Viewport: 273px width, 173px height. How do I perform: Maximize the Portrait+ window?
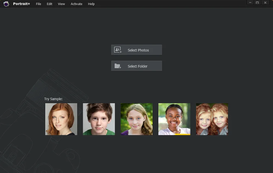(x=257, y=3)
